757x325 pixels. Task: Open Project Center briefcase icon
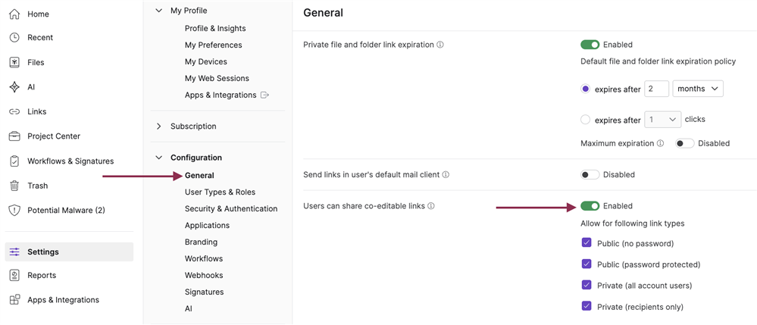tap(14, 136)
